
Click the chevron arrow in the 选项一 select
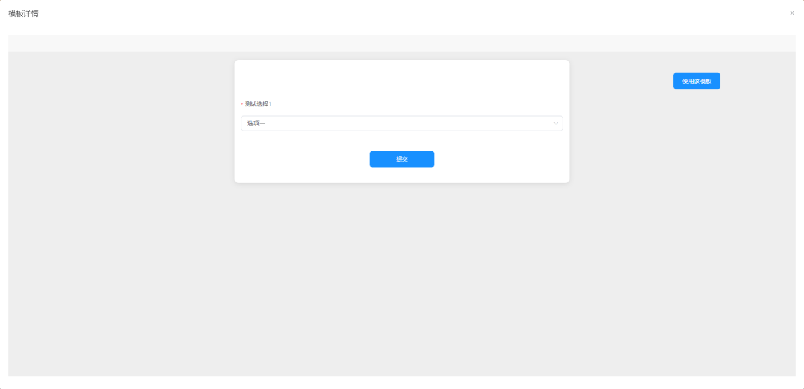556,123
